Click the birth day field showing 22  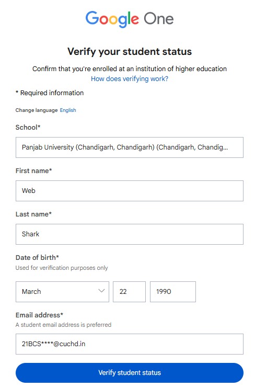point(129,291)
